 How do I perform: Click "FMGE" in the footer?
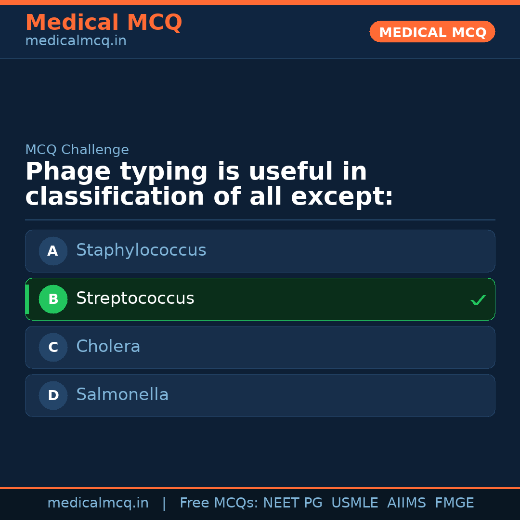click(454, 503)
